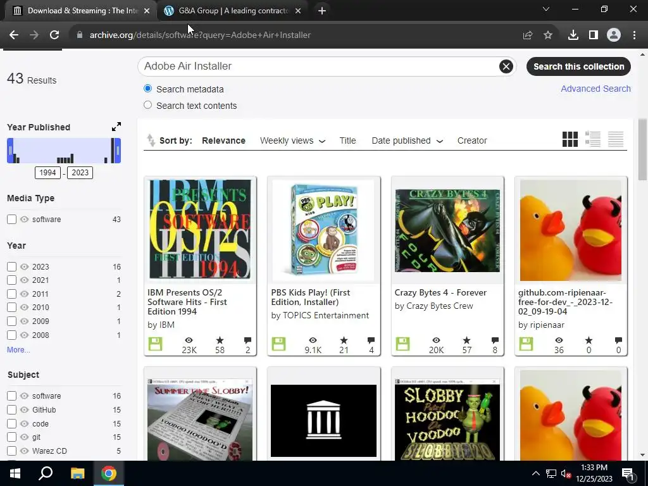Check the 2021 year filter
Image resolution: width=648 pixels, height=486 pixels.
pyautogui.click(x=11, y=280)
